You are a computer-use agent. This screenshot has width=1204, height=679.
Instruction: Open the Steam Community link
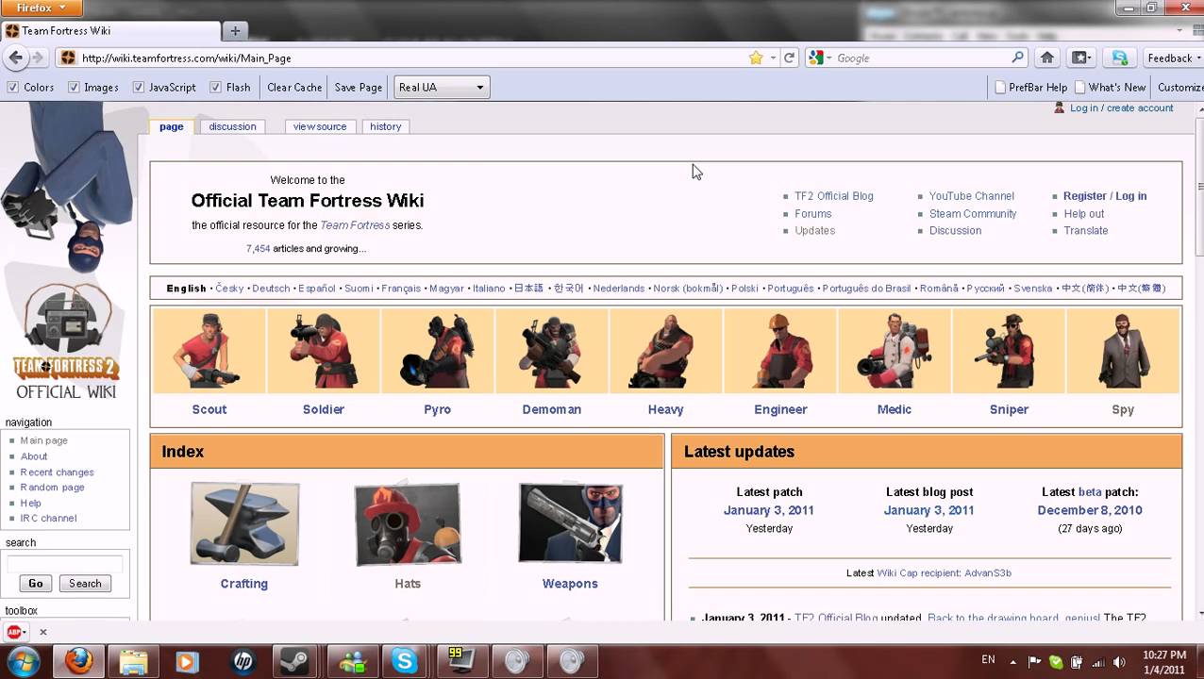tap(973, 214)
